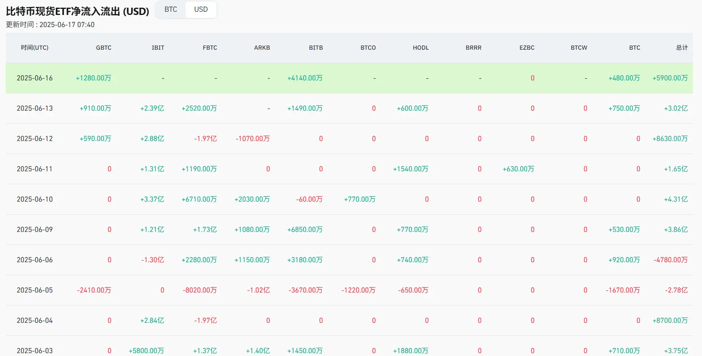Click the HODL column header
The height and width of the screenshot is (356, 702).
pos(421,48)
